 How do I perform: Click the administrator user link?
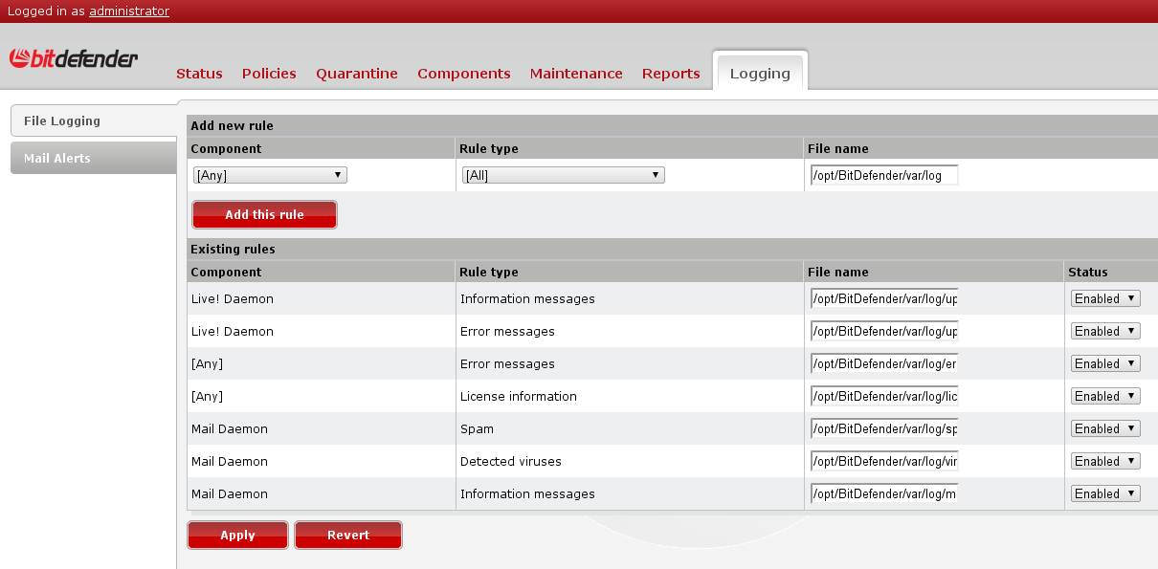coord(129,11)
